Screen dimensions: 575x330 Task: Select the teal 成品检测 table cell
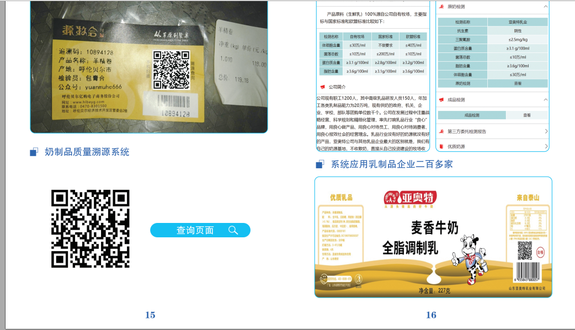coord(472,115)
